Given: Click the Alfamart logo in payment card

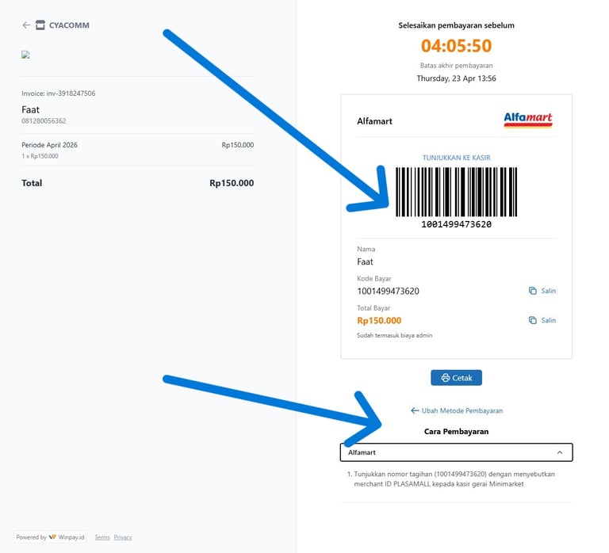Looking at the screenshot, I should 527,120.
